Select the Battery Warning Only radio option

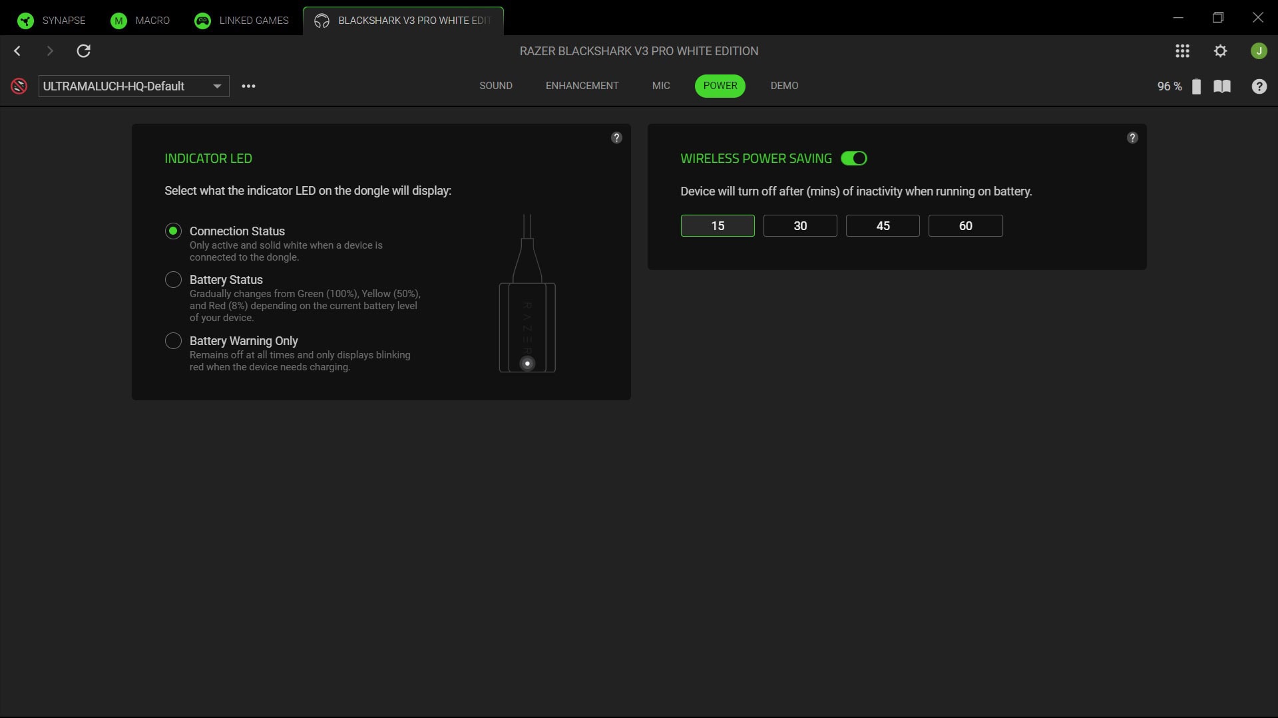tap(173, 340)
